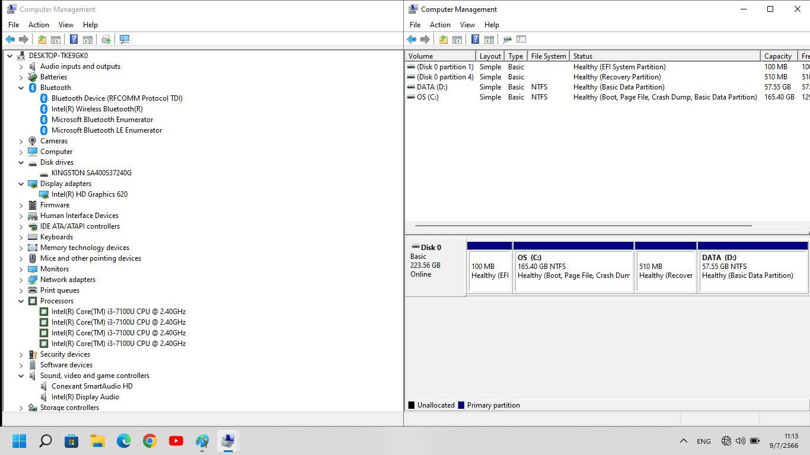Image resolution: width=810 pixels, height=455 pixels.
Task: Click Show/Hide Console Tree icon in right window
Action: click(x=457, y=40)
